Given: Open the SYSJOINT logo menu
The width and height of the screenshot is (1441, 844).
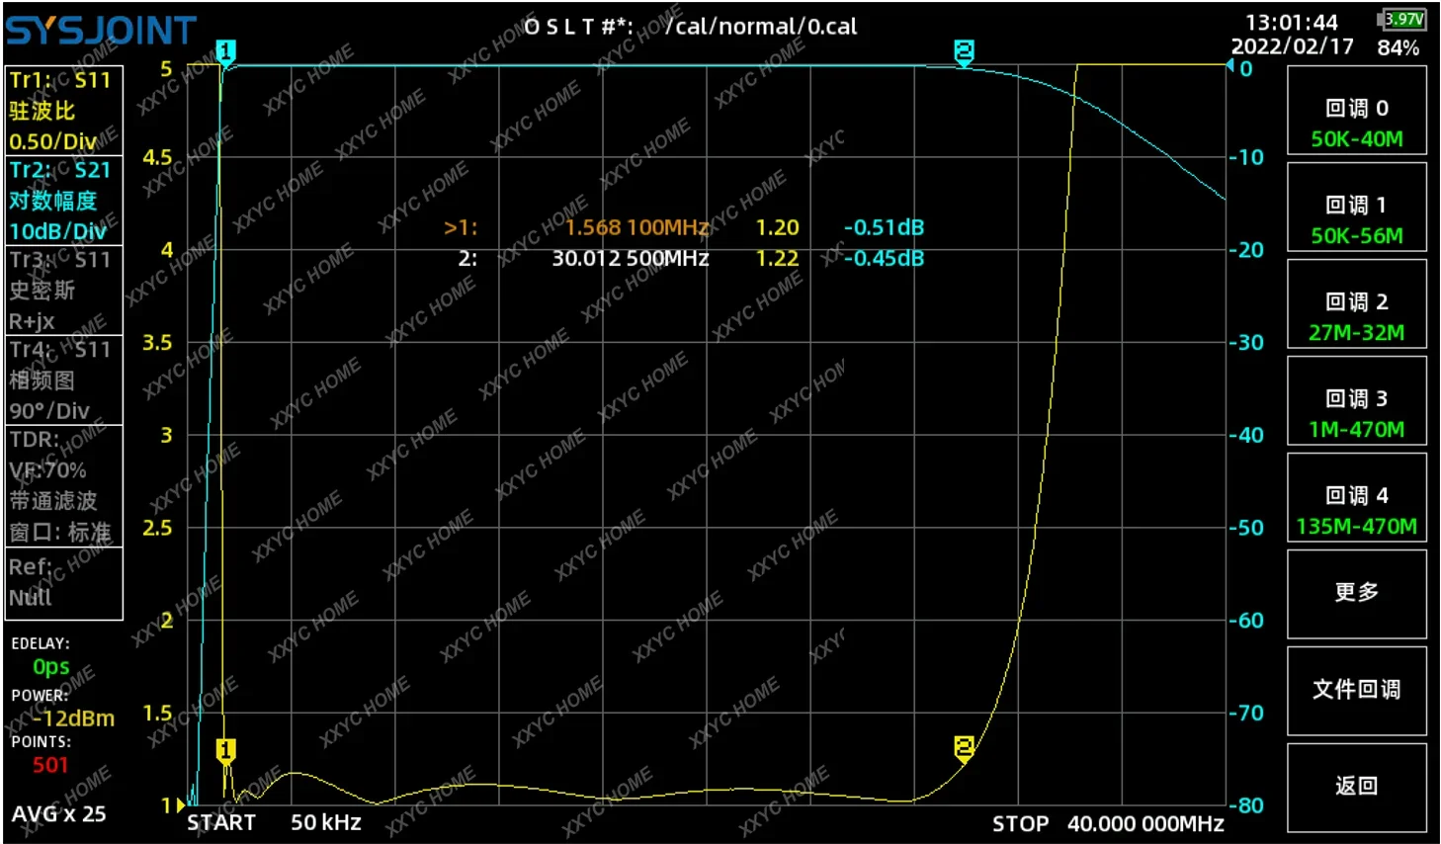Looking at the screenshot, I should tap(99, 30).
